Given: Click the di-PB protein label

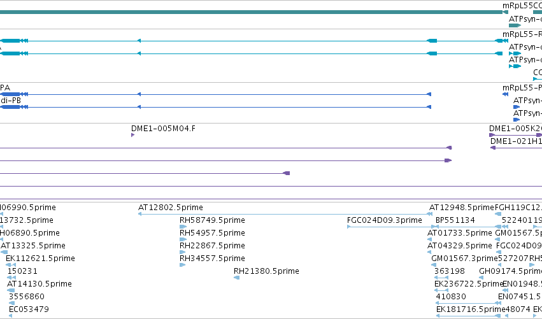Looking at the screenshot, I should [11, 101].
